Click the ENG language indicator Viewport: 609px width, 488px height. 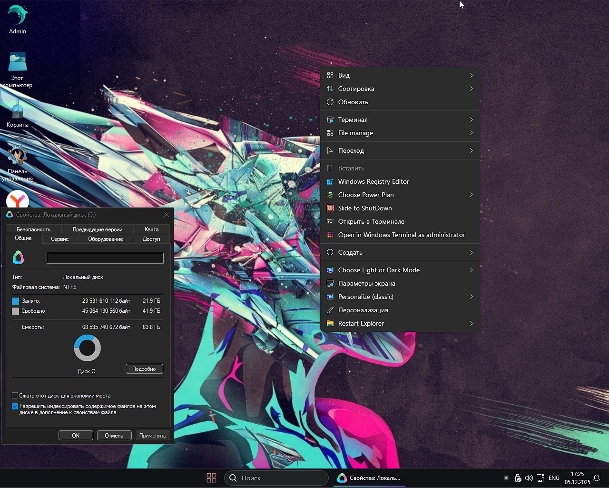click(554, 478)
